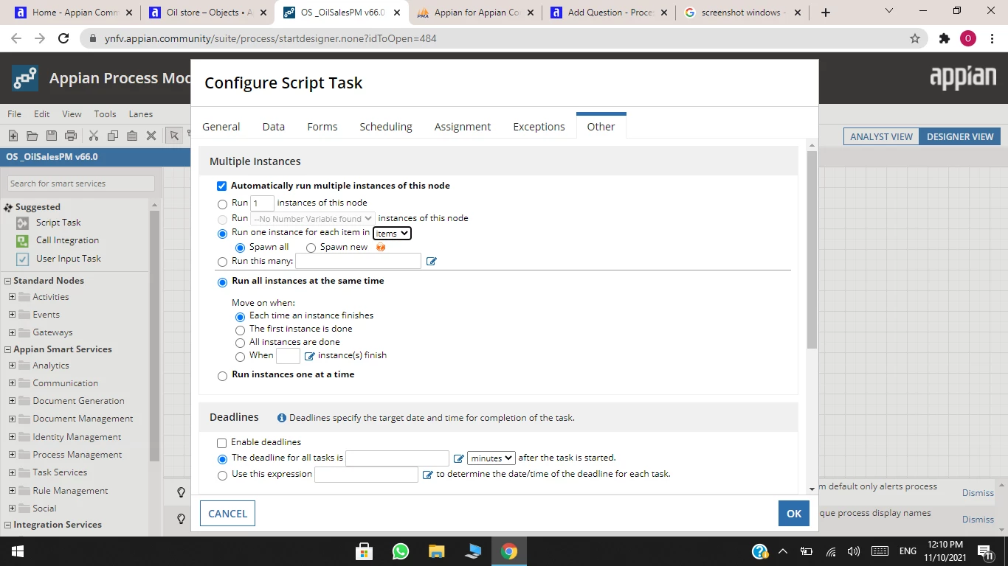
Task: Click the Call Integration green icon
Action: [22, 240]
